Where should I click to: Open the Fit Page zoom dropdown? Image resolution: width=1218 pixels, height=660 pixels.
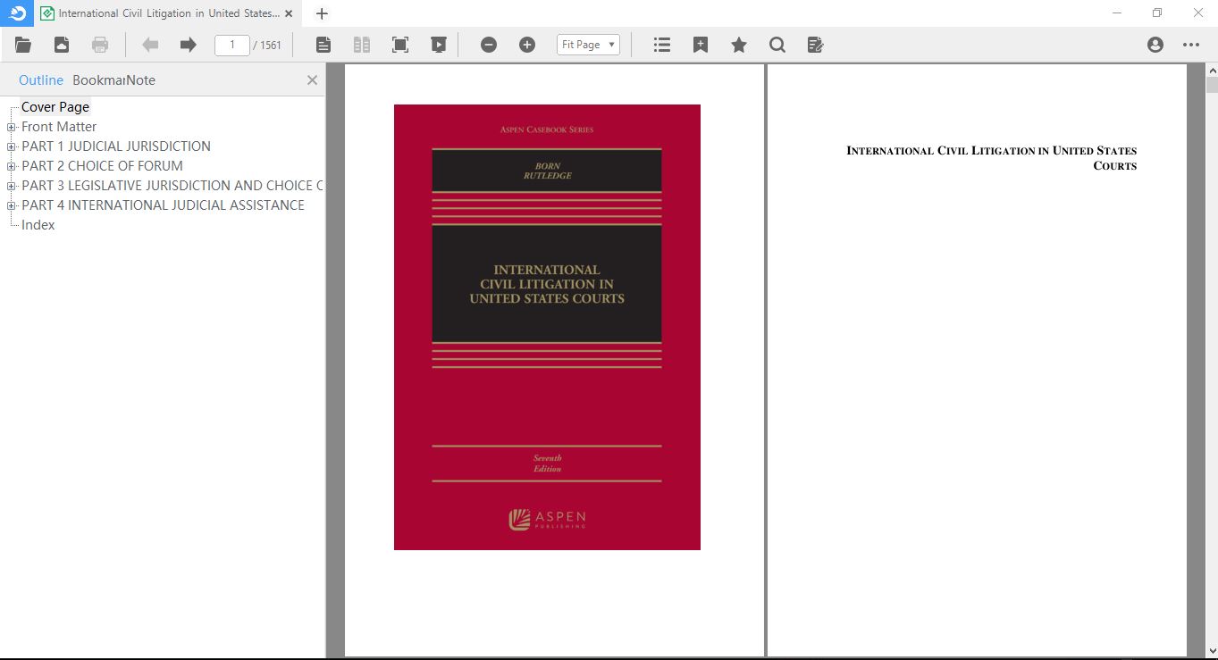(588, 45)
